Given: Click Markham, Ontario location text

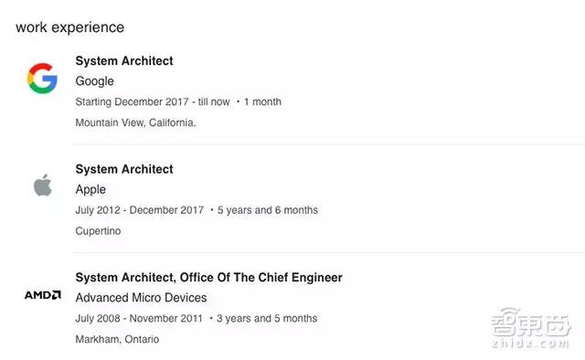Looking at the screenshot, I should tap(117, 339).
